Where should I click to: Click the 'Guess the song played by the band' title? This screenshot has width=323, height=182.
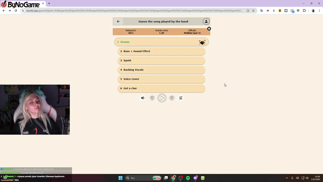coord(163,21)
